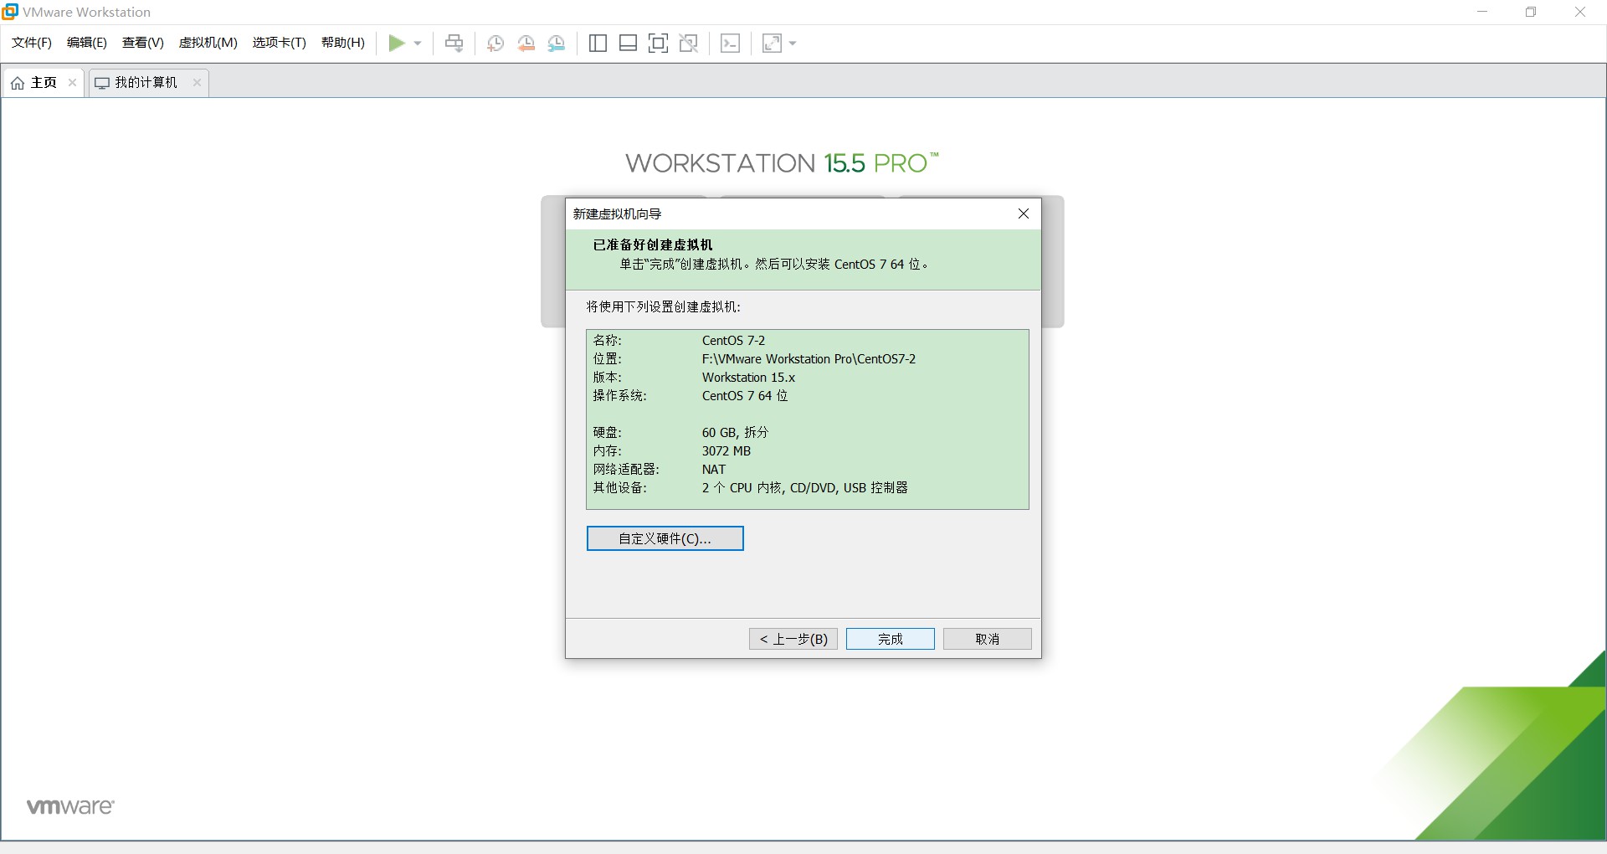Click the send Ctrl+Alt+Del toolbar icon

[x=454, y=44]
